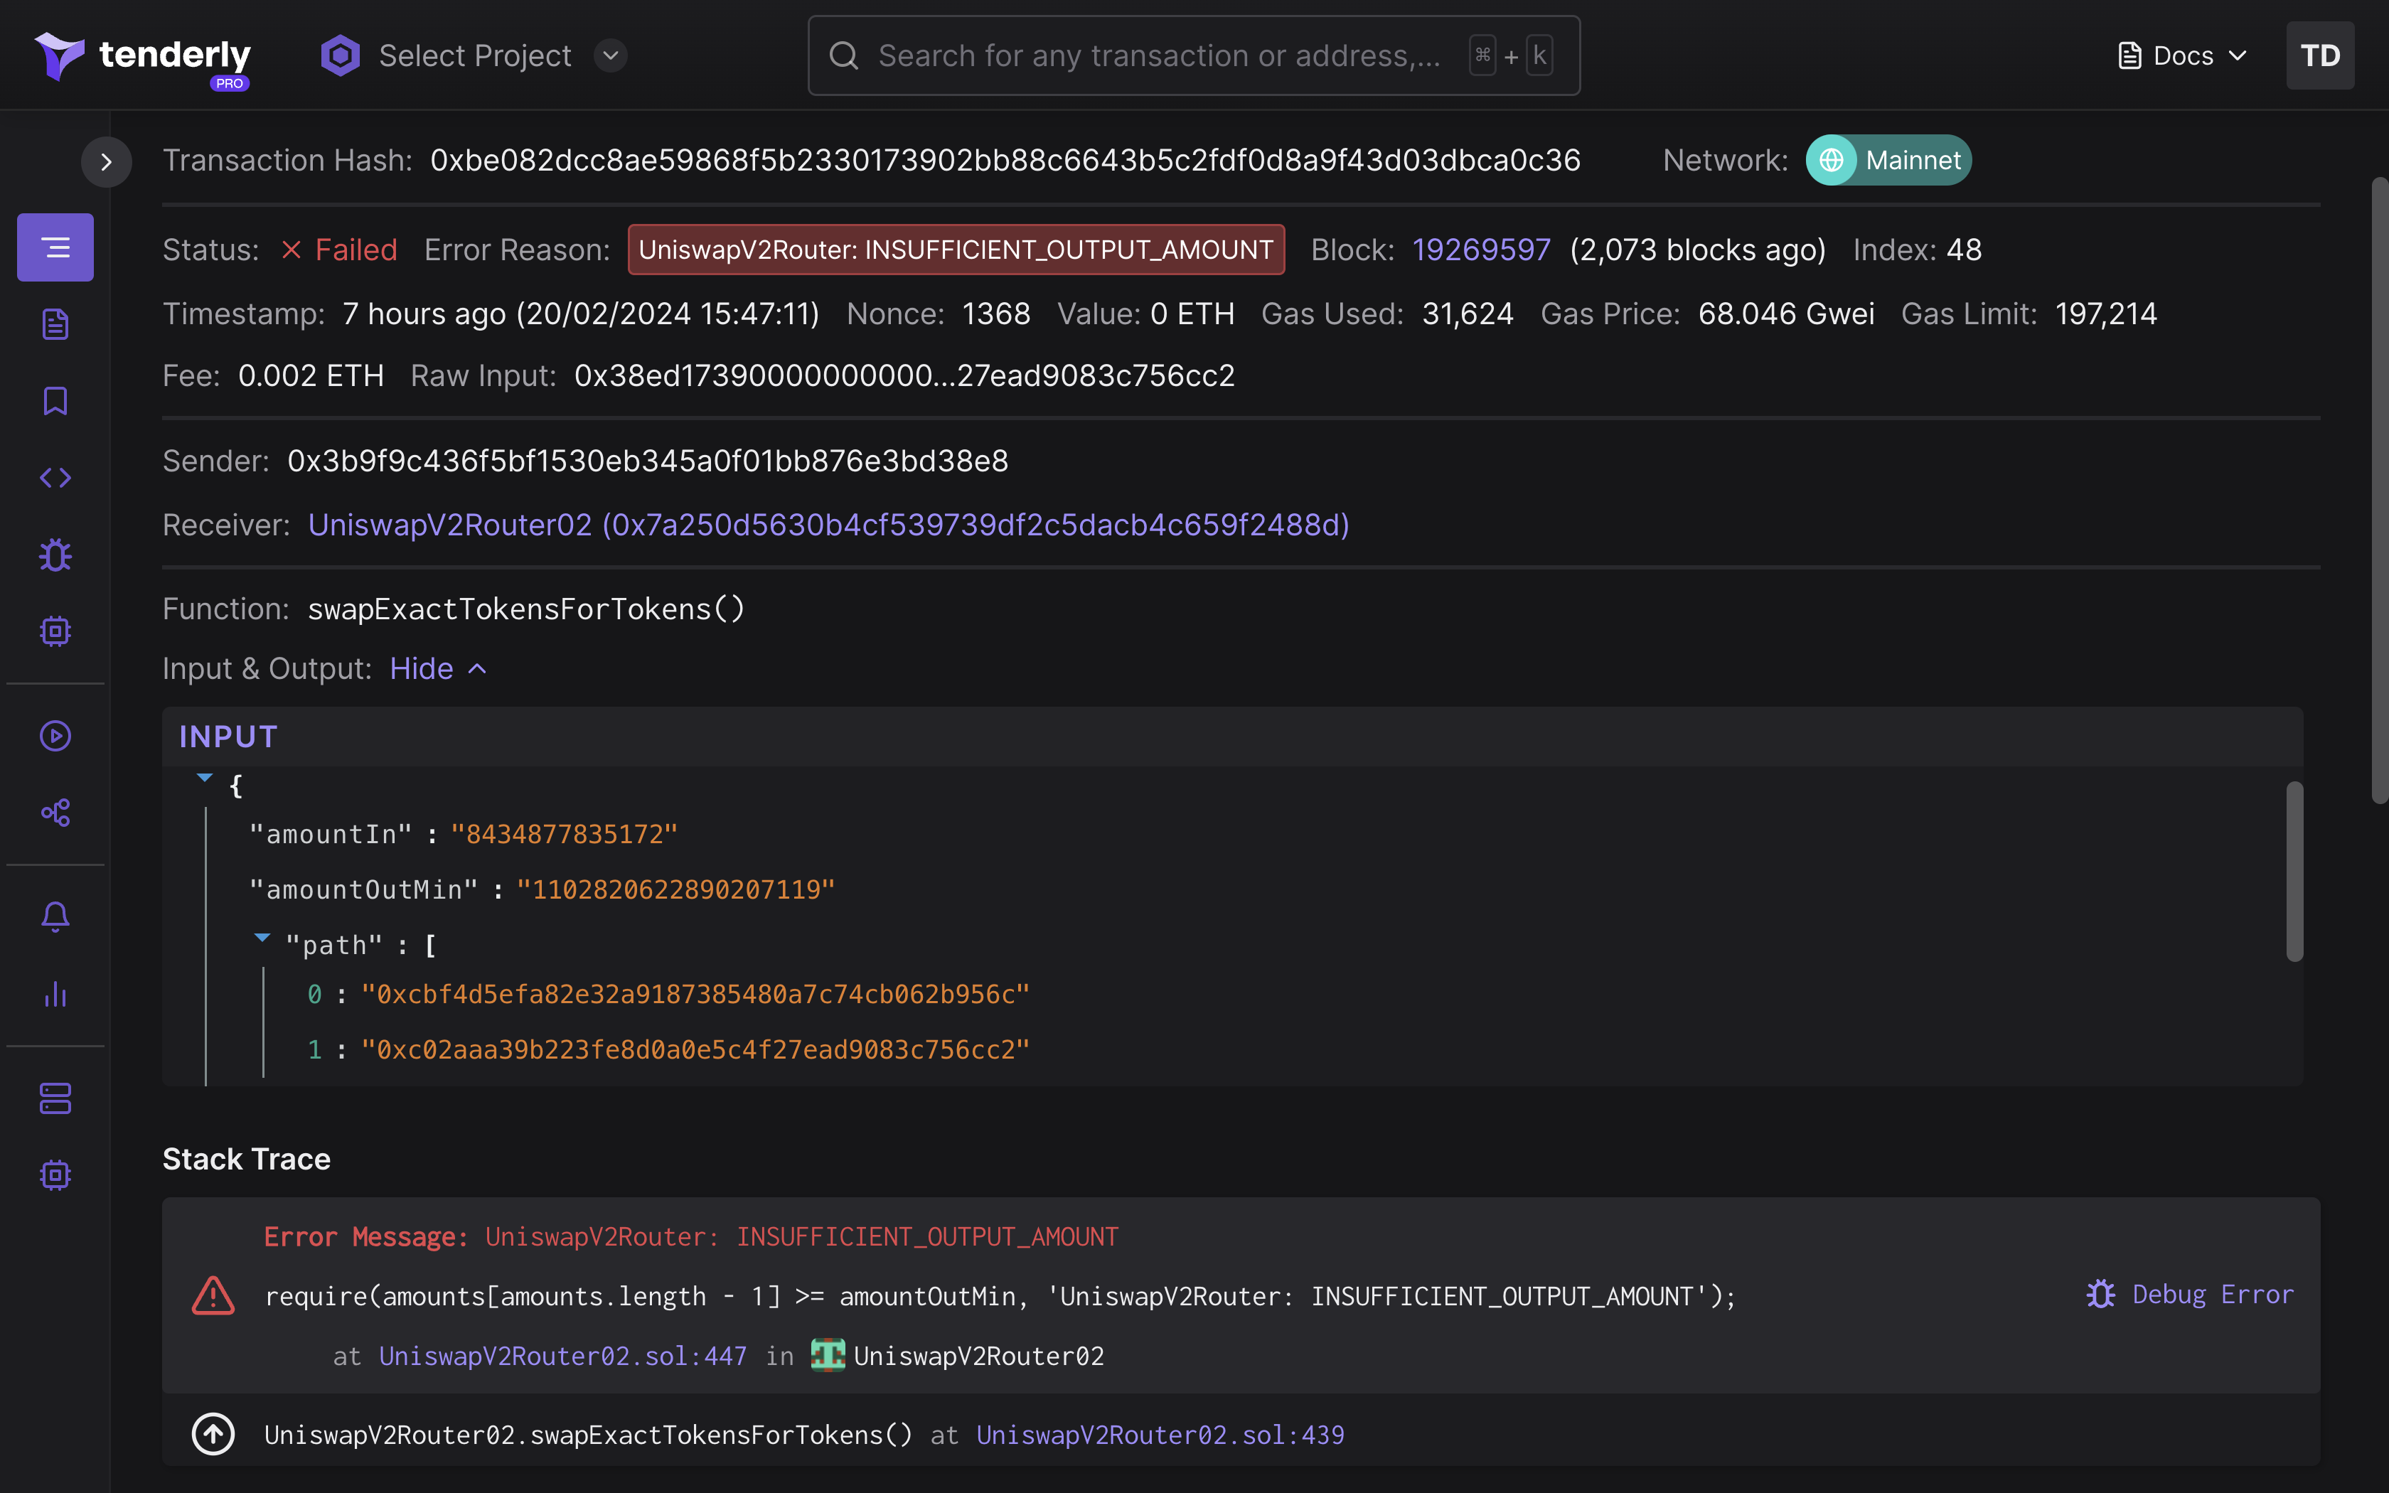Click the purple hexagon project icon
Image resolution: width=2389 pixels, height=1493 pixels.
(340, 56)
